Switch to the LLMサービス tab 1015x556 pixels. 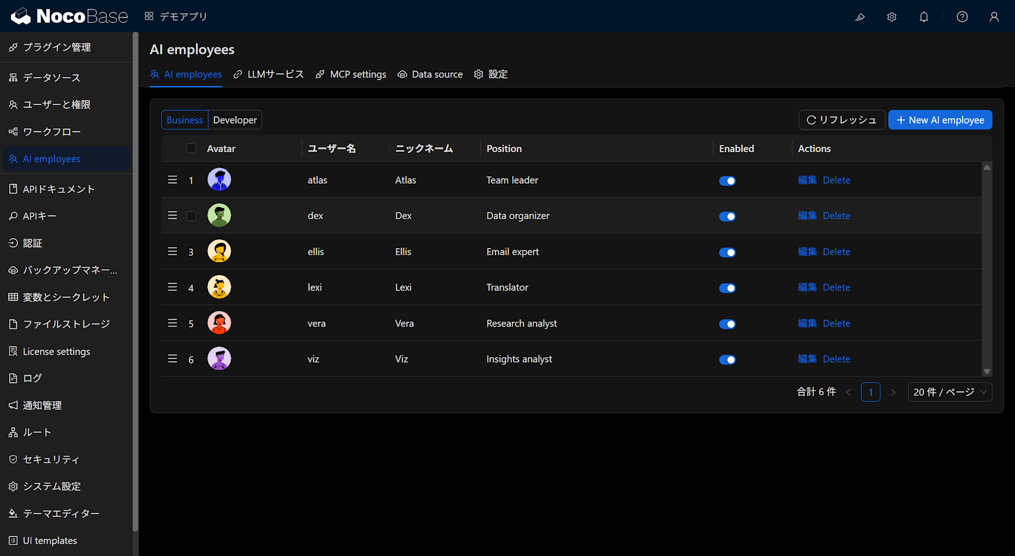click(268, 74)
